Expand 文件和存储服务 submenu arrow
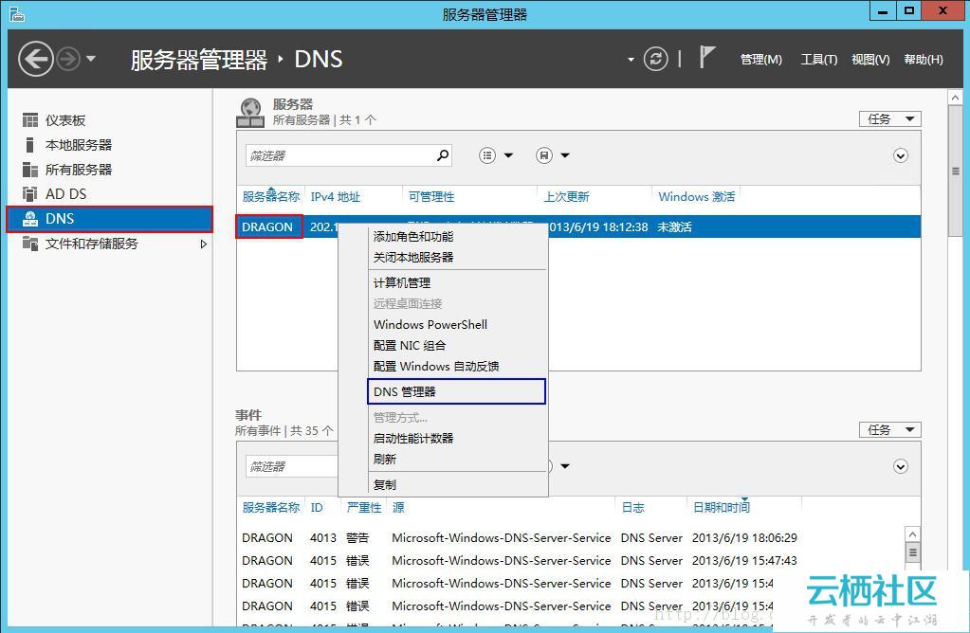 pyautogui.click(x=203, y=244)
